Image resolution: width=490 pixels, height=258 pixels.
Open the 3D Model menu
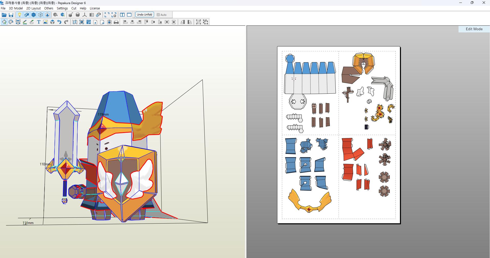(x=16, y=8)
